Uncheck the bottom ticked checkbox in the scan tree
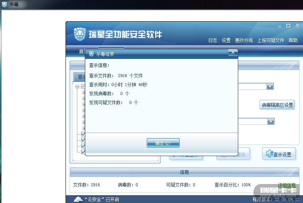Viewport: 303px width, 203px height. pyautogui.click(x=83, y=152)
